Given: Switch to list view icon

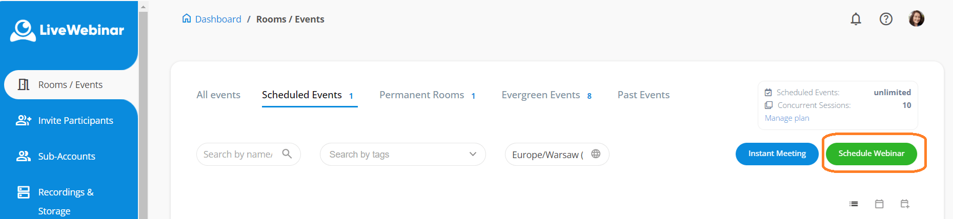Looking at the screenshot, I should pyautogui.click(x=854, y=204).
